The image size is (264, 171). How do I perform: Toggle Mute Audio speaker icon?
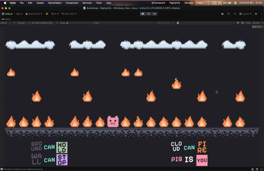(x=238, y=23)
